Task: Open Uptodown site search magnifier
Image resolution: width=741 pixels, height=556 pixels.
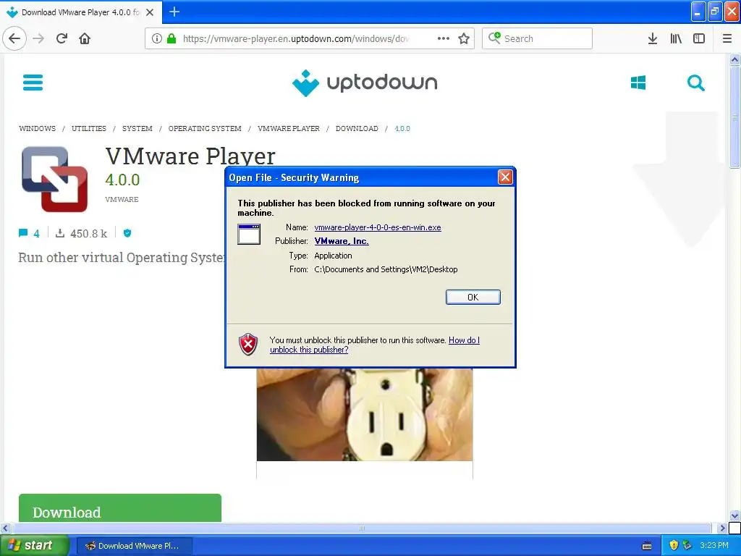Action: pos(695,83)
